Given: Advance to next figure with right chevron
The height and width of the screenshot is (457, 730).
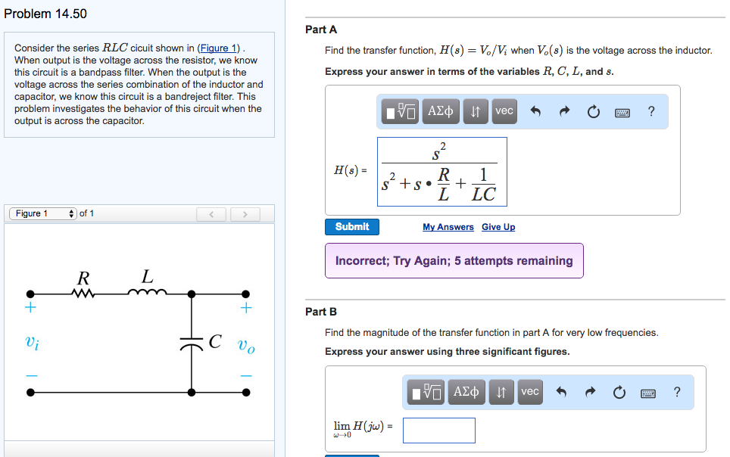Looking at the screenshot, I should 245,214.
